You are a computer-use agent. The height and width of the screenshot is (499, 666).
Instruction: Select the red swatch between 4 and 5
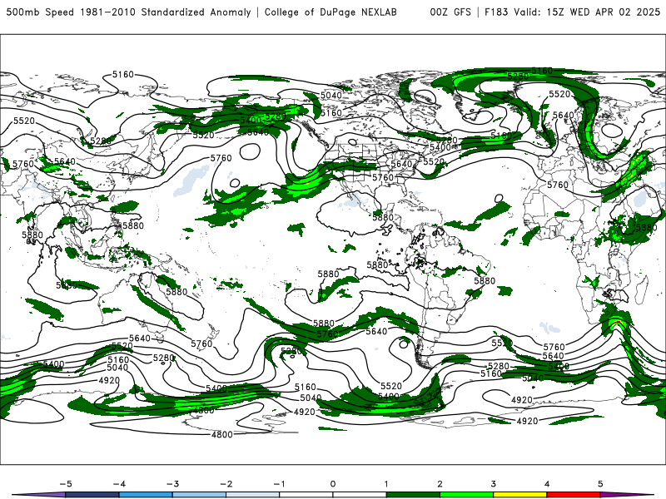[574, 495]
